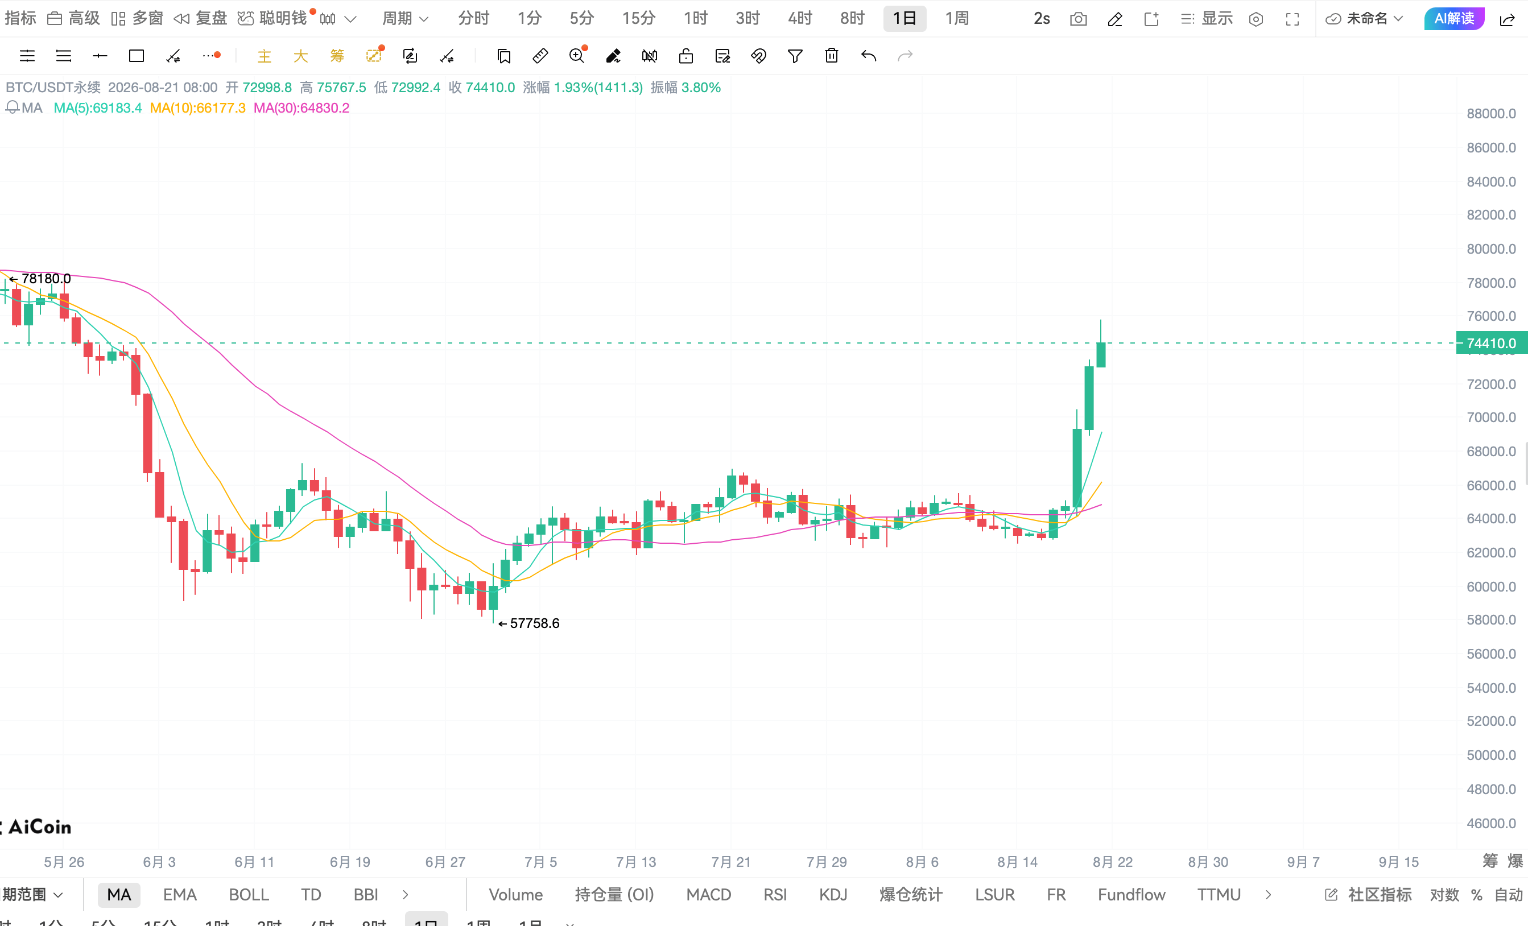Open the drawing notes list icon
The image size is (1528, 926).
tap(722, 56)
